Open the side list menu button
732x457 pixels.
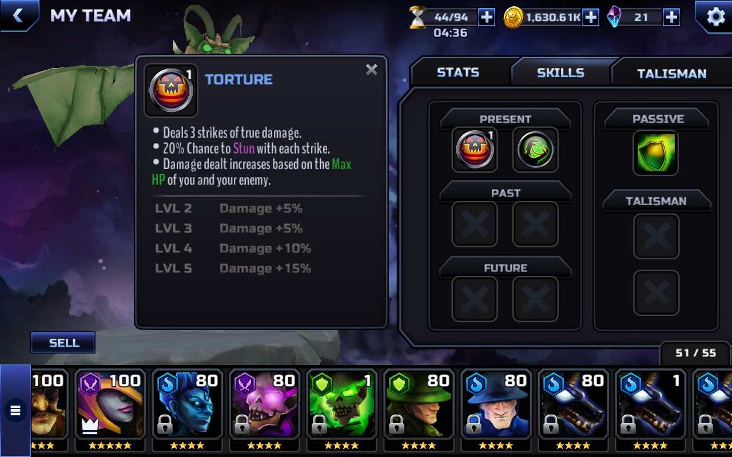pos(15,410)
